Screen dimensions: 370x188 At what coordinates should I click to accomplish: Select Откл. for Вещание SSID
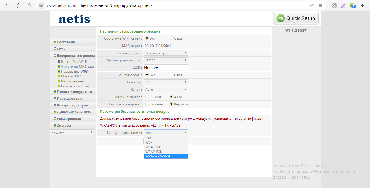tap(172, 75)
